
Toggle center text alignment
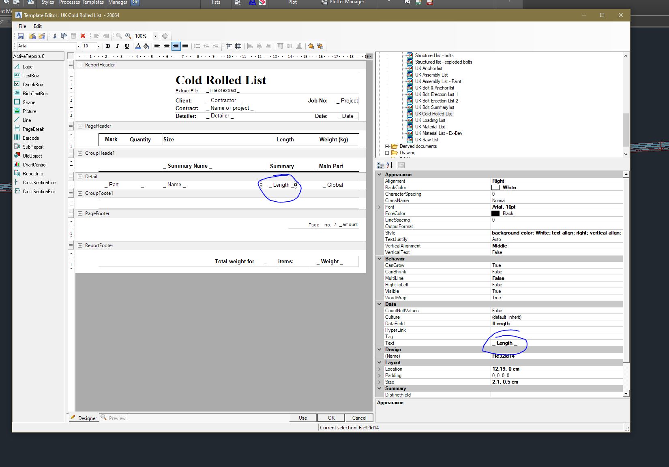[x=166, y=46]
